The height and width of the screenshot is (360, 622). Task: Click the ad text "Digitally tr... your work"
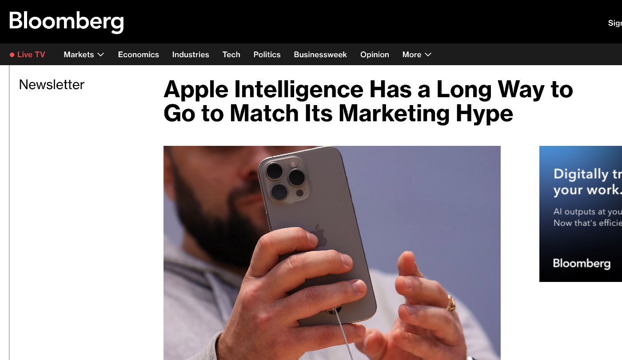coord(587,182)
